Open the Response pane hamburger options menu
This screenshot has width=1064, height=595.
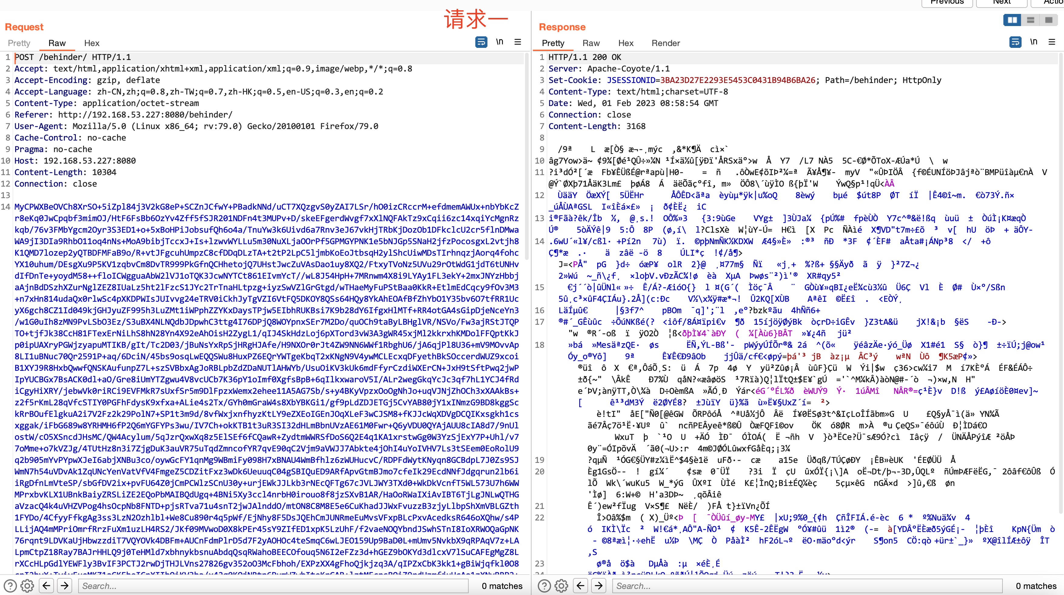click(1052, 42)
